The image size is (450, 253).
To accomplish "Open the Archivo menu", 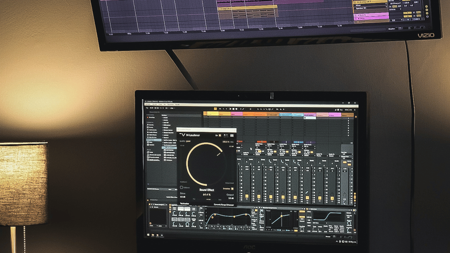I will point(148,104).
